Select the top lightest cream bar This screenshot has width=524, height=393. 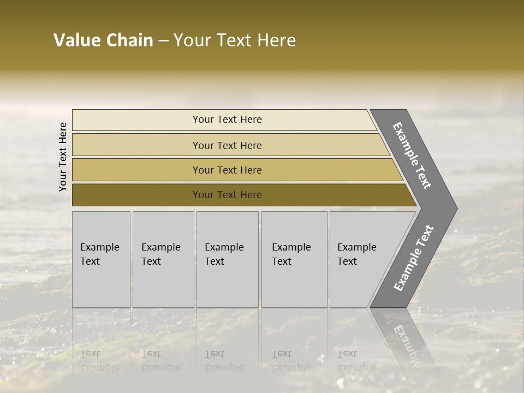(x=227, y=120)
